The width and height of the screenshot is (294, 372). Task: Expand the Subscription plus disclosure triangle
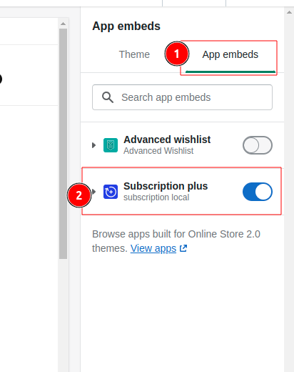click(94, 192)
